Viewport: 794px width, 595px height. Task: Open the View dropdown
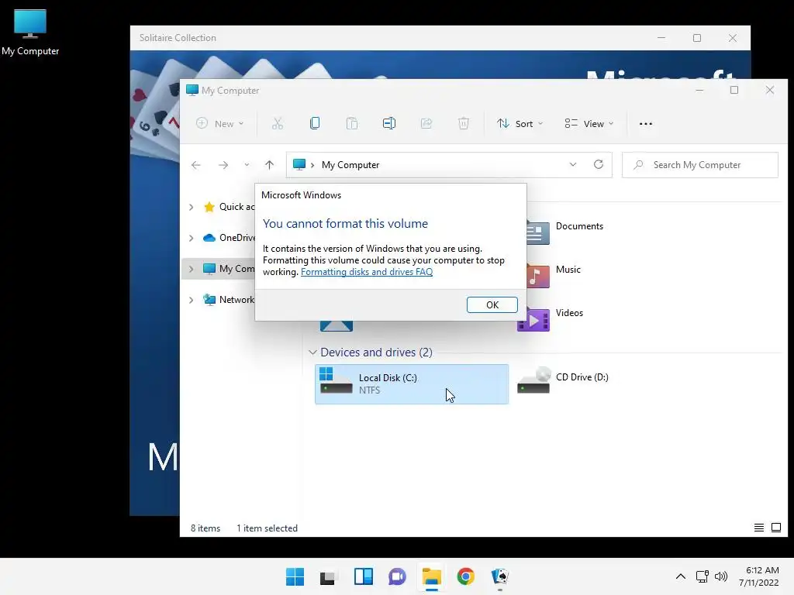coord(589,123)
